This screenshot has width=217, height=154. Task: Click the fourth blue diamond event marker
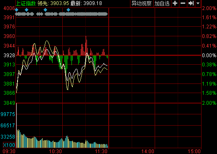coord(68,10)
